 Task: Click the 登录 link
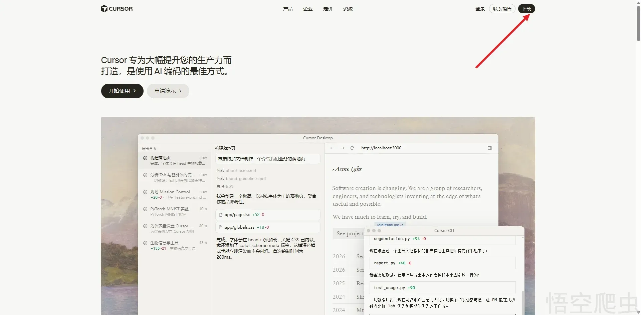tap(480, 9)
